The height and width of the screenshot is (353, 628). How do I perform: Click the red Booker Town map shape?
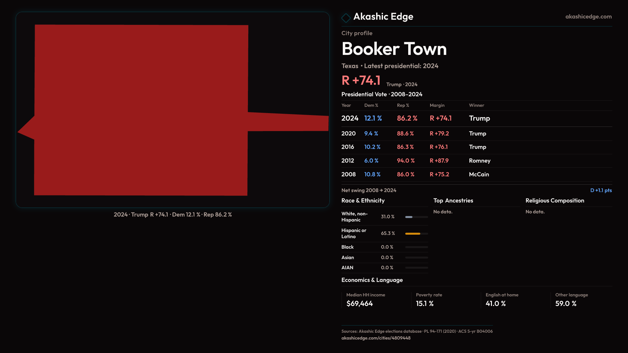click(141, 110)
